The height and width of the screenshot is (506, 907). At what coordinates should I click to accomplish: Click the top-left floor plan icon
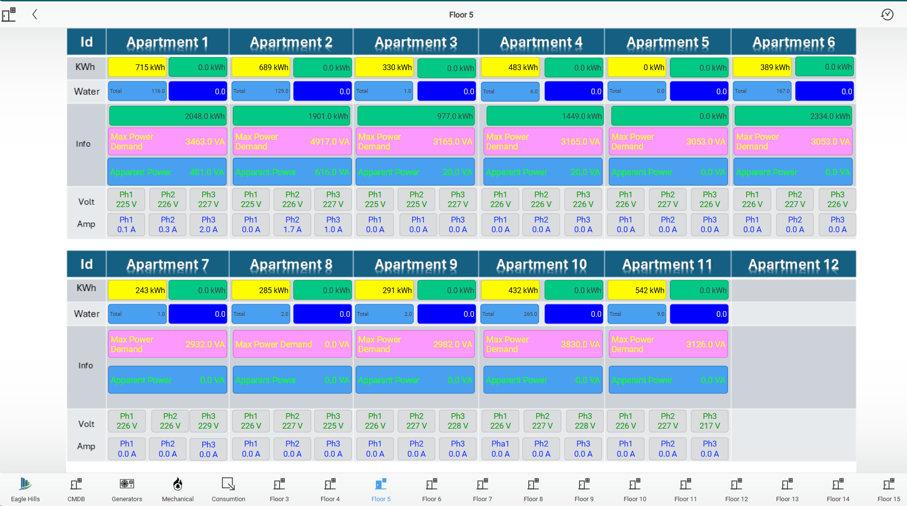coord(9,15)
